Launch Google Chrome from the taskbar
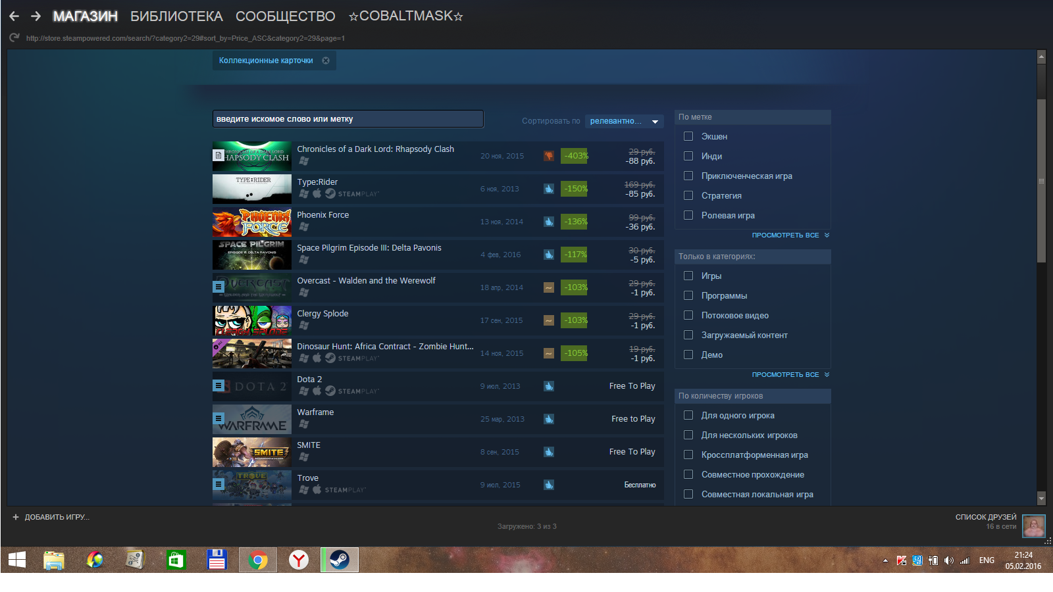Viewport: 1053px width, 592px height. pos(258,560)
